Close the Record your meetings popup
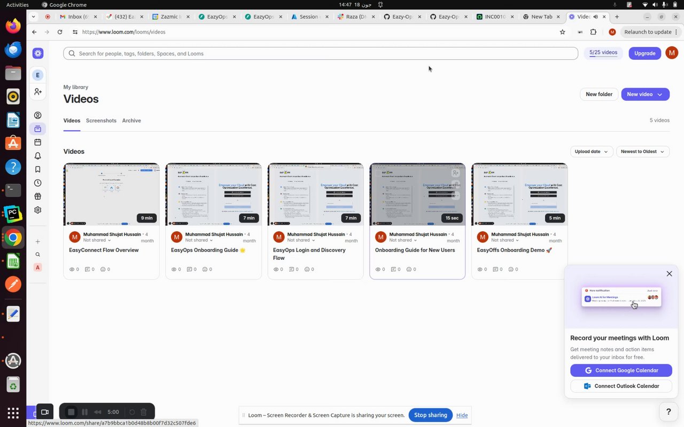 [x=669, y=274]
